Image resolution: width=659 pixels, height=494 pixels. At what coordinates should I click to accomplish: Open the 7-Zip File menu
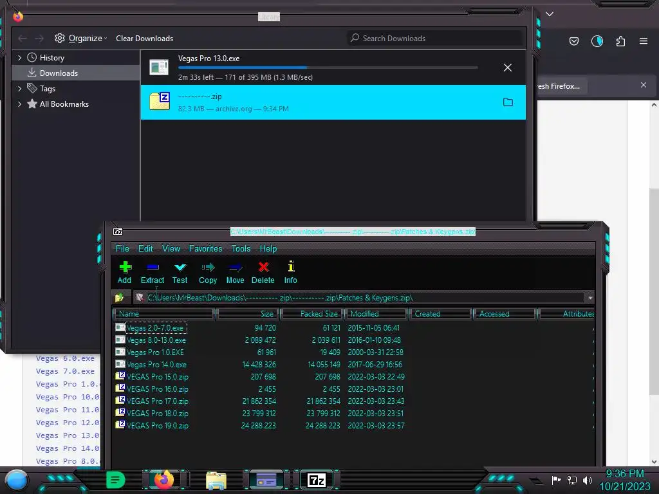(122, 249)
